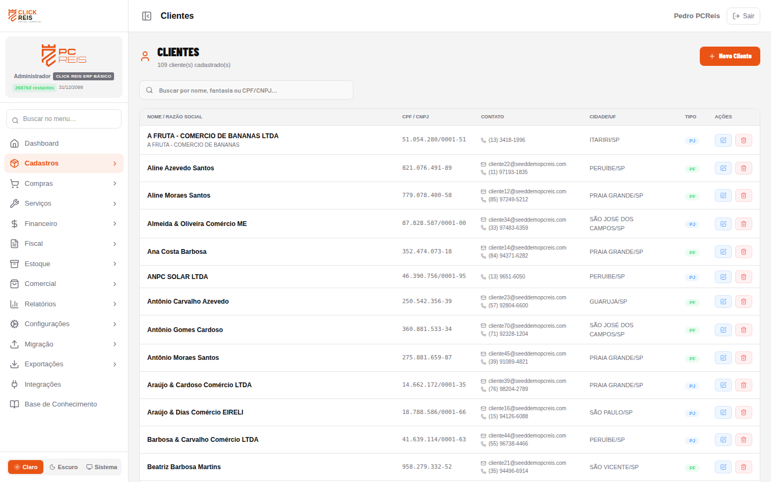
Task: Focus the Buscar no menu field
Action: click(64, 119)
